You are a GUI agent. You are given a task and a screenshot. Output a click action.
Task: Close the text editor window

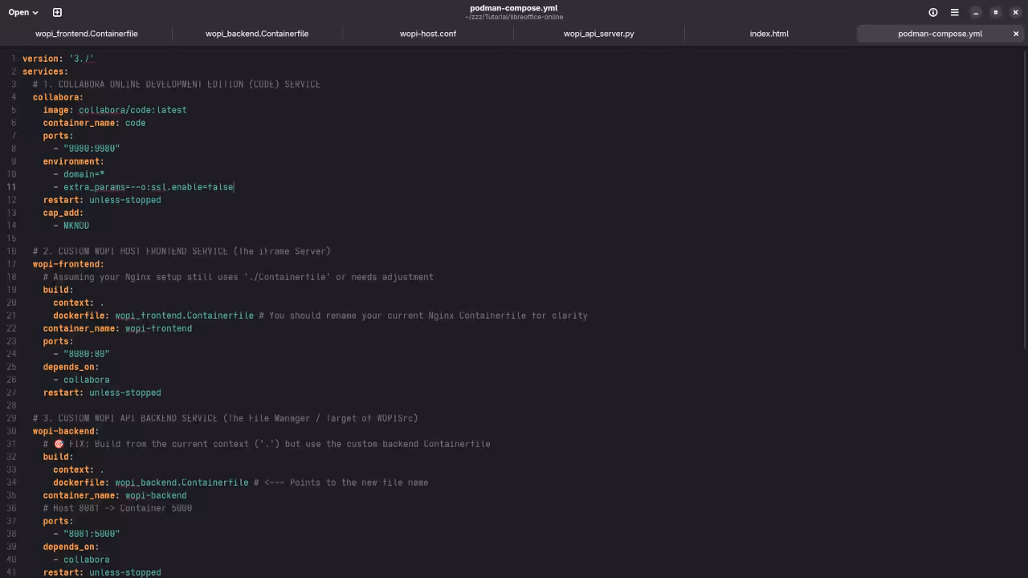pos(1015,12)
